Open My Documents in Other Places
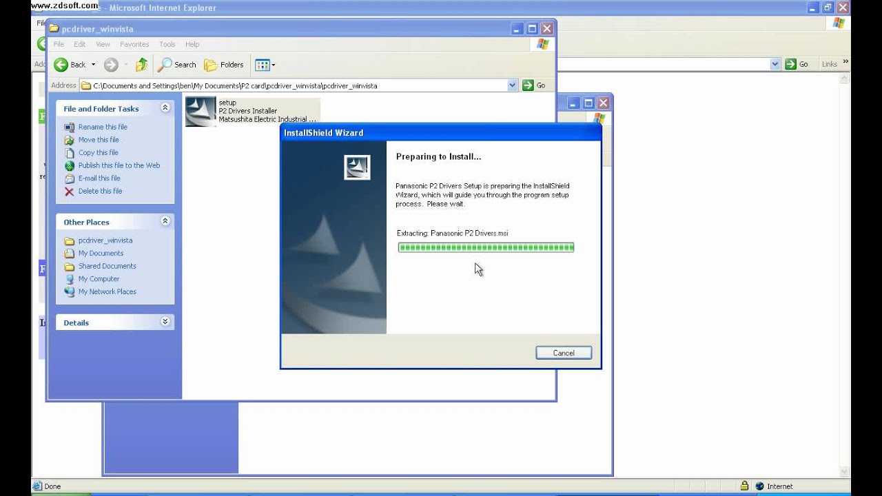 (x=101, y=254)
